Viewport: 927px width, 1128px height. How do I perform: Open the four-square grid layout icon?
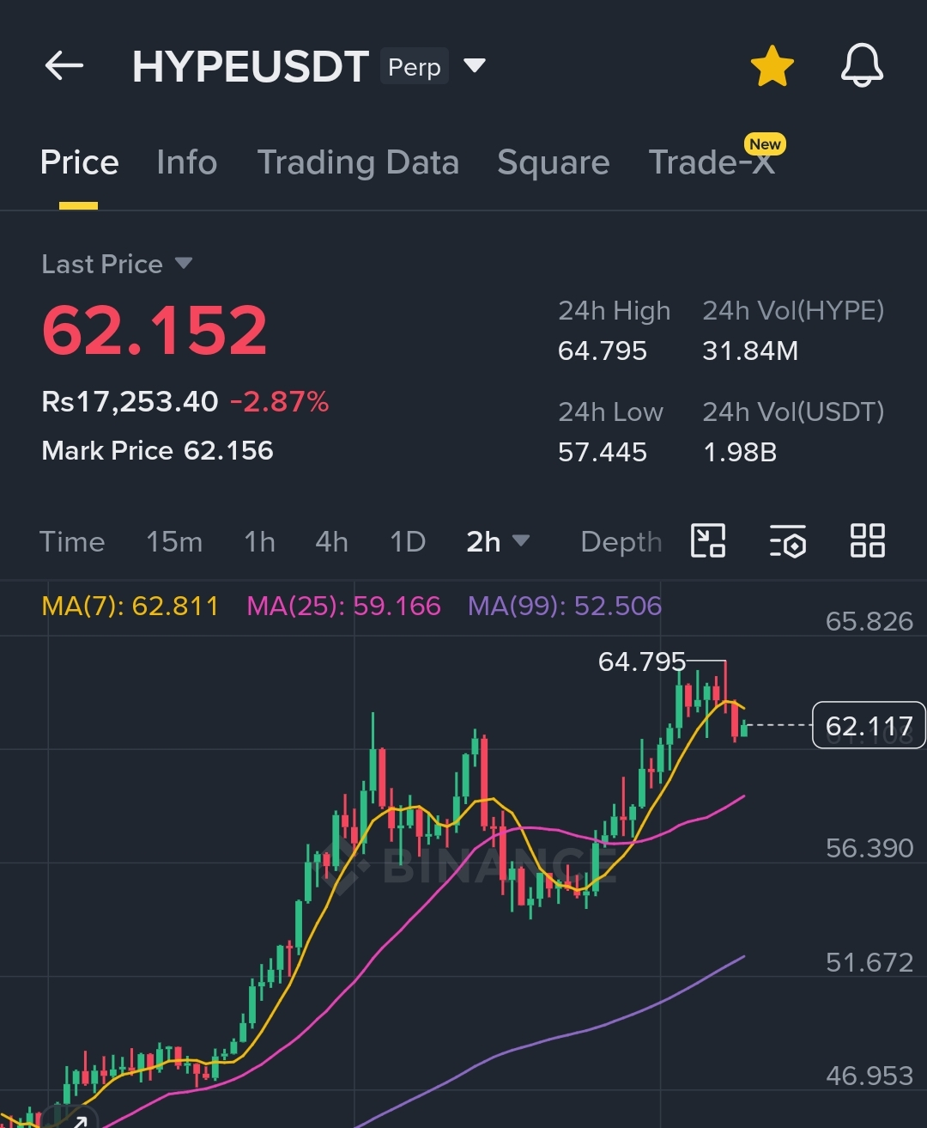click(x=867, y=541)
